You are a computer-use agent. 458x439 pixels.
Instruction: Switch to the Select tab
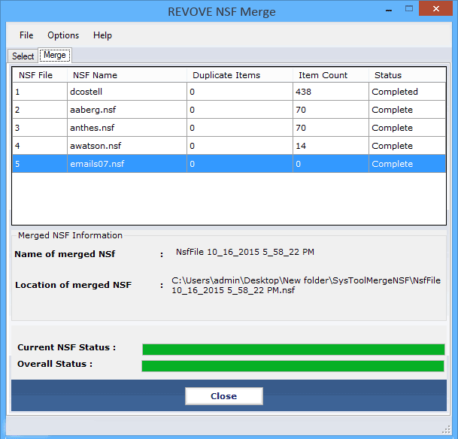[x=23, y=56]
